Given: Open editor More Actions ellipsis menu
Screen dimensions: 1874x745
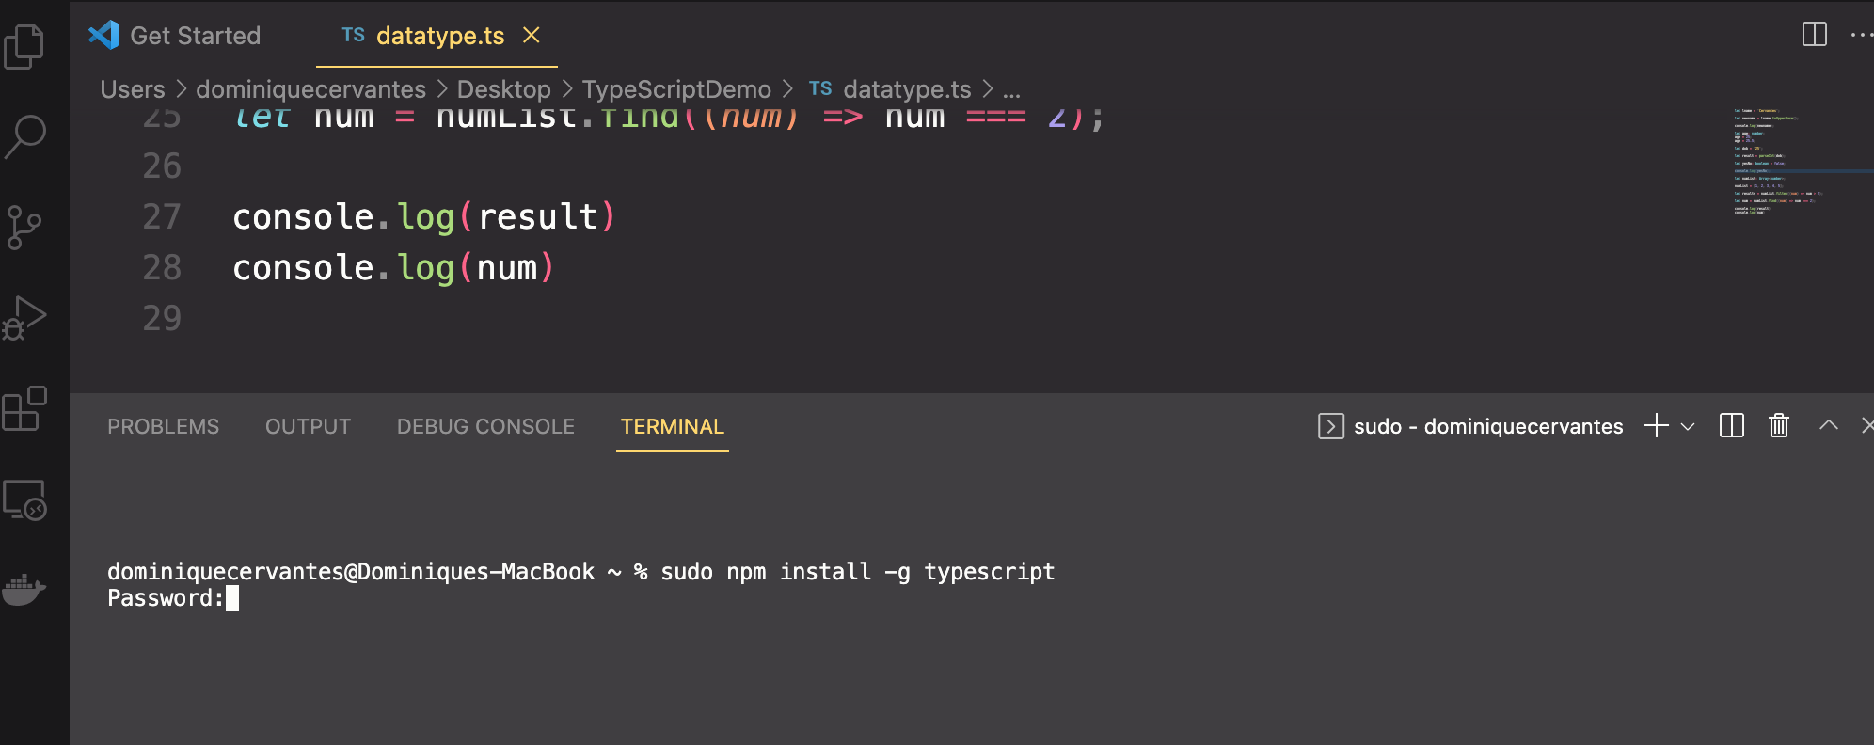Looking at the screenshot, I should (x=1861, y=35).
